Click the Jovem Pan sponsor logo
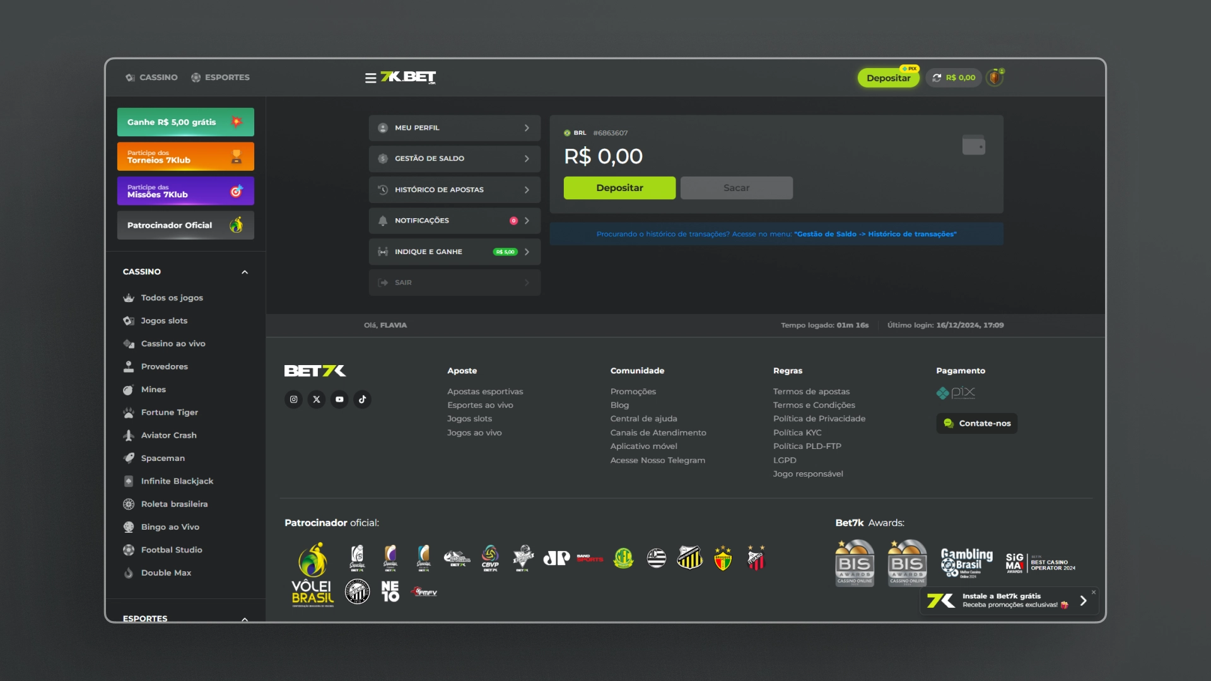Screen dimensions: 1211x681 click(x=556, y=558)
